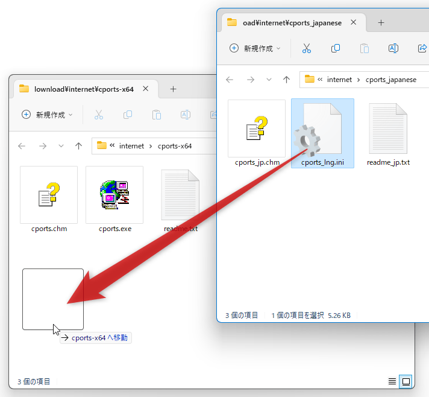
Task: Switch to large icons view in cports-x64 window
Action: point(406,381)
